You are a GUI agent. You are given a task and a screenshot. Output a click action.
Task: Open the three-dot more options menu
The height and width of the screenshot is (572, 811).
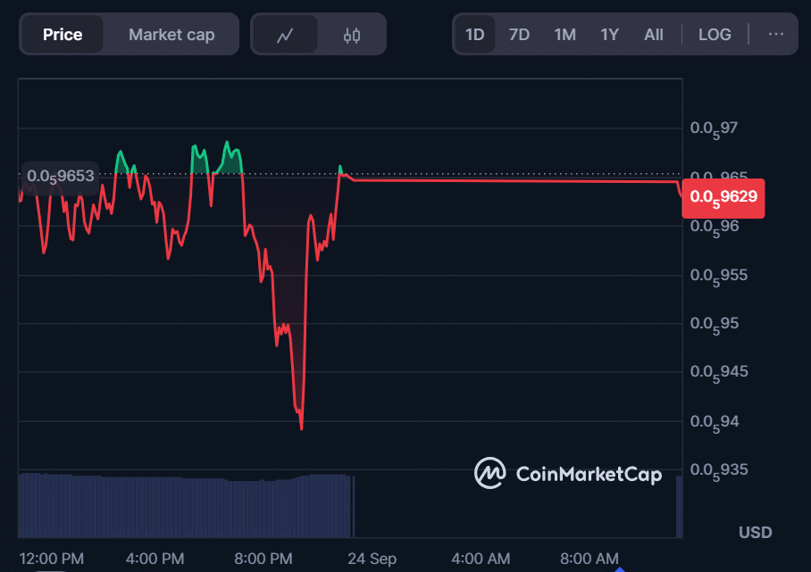[775, 34]
